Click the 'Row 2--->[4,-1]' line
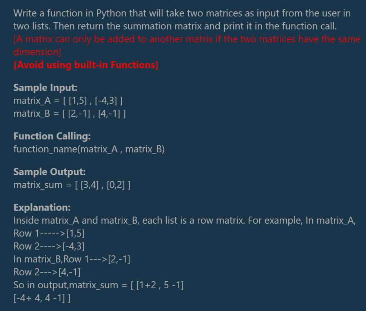Viewport: 366px width, 311px height. 47,272
